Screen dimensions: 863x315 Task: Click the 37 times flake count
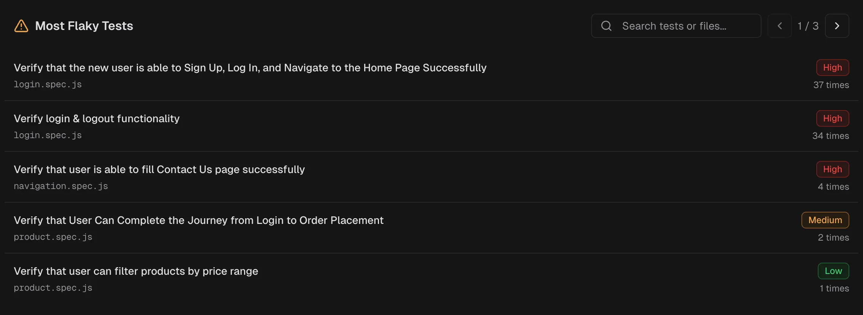831,85
